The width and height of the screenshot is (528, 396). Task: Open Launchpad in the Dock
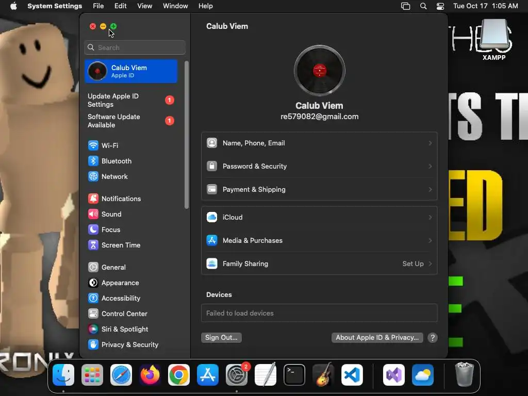tap(92, 375)
